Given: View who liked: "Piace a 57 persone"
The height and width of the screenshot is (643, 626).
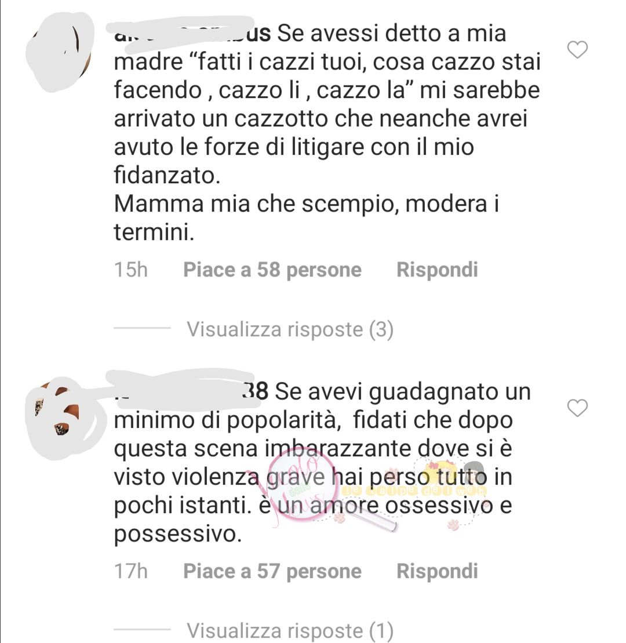Looking at the screenshot, I should pos(272,571).
